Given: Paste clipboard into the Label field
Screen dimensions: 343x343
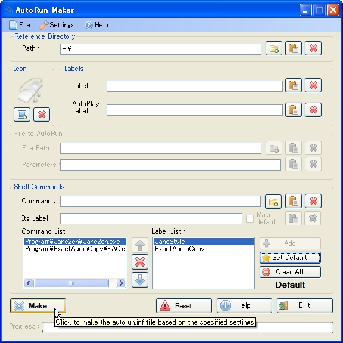Looking at the screenshot, I should 294,85.
